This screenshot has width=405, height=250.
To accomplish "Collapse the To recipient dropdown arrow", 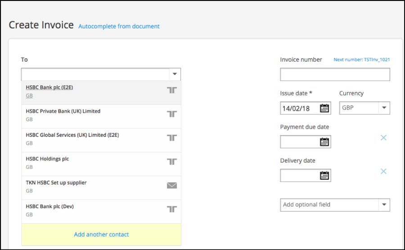I will (175, 74).
